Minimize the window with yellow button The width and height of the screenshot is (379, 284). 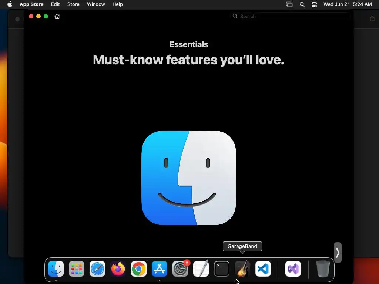[x=38, y=16]
